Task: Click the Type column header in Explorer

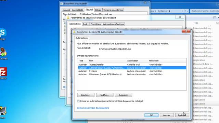Action: (196, 23)
